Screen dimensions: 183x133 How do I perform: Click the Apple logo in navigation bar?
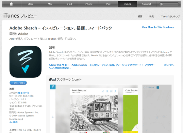click(11, 4)
